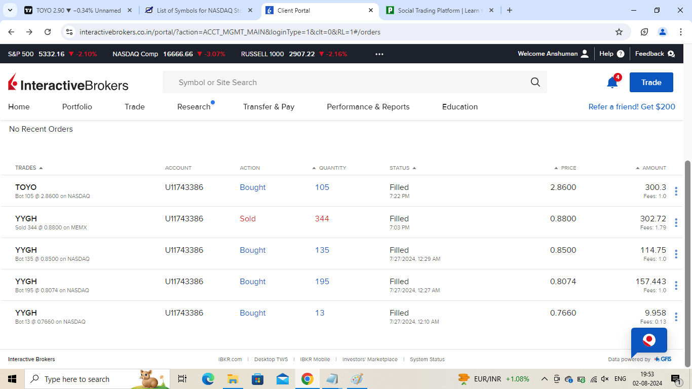Open Chrome's three-dot menu
The height and width of the screenshot is (389, 692).
click(681, 32)
